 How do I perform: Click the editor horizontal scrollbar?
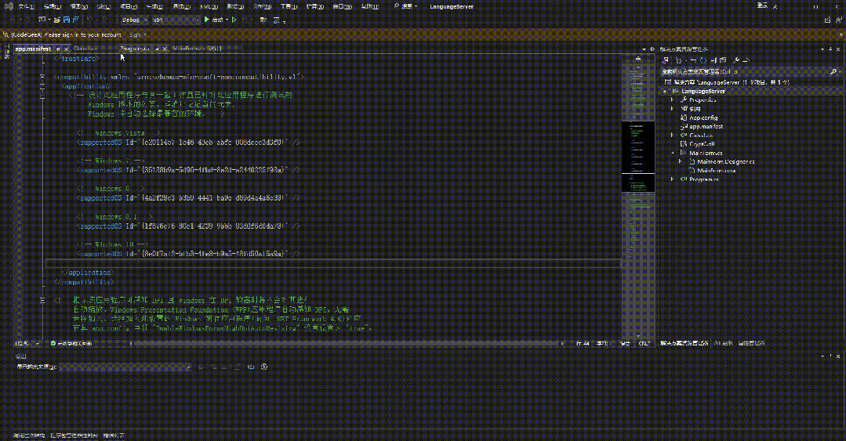tap(346, 343)
